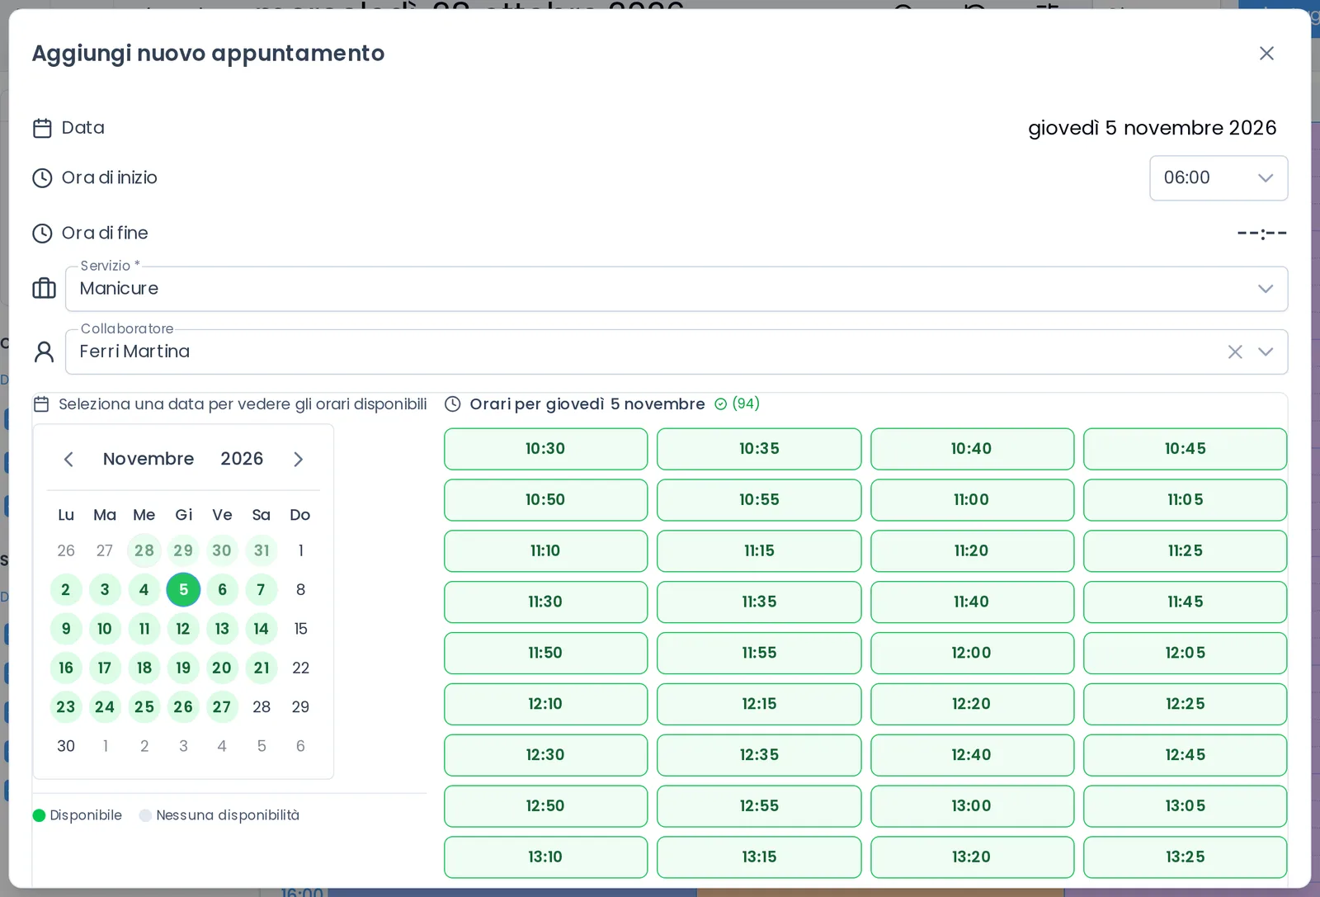Pick November 16 in the calendar
Image resolution: width=1320 pixels, height=897 pixels.
66,668
